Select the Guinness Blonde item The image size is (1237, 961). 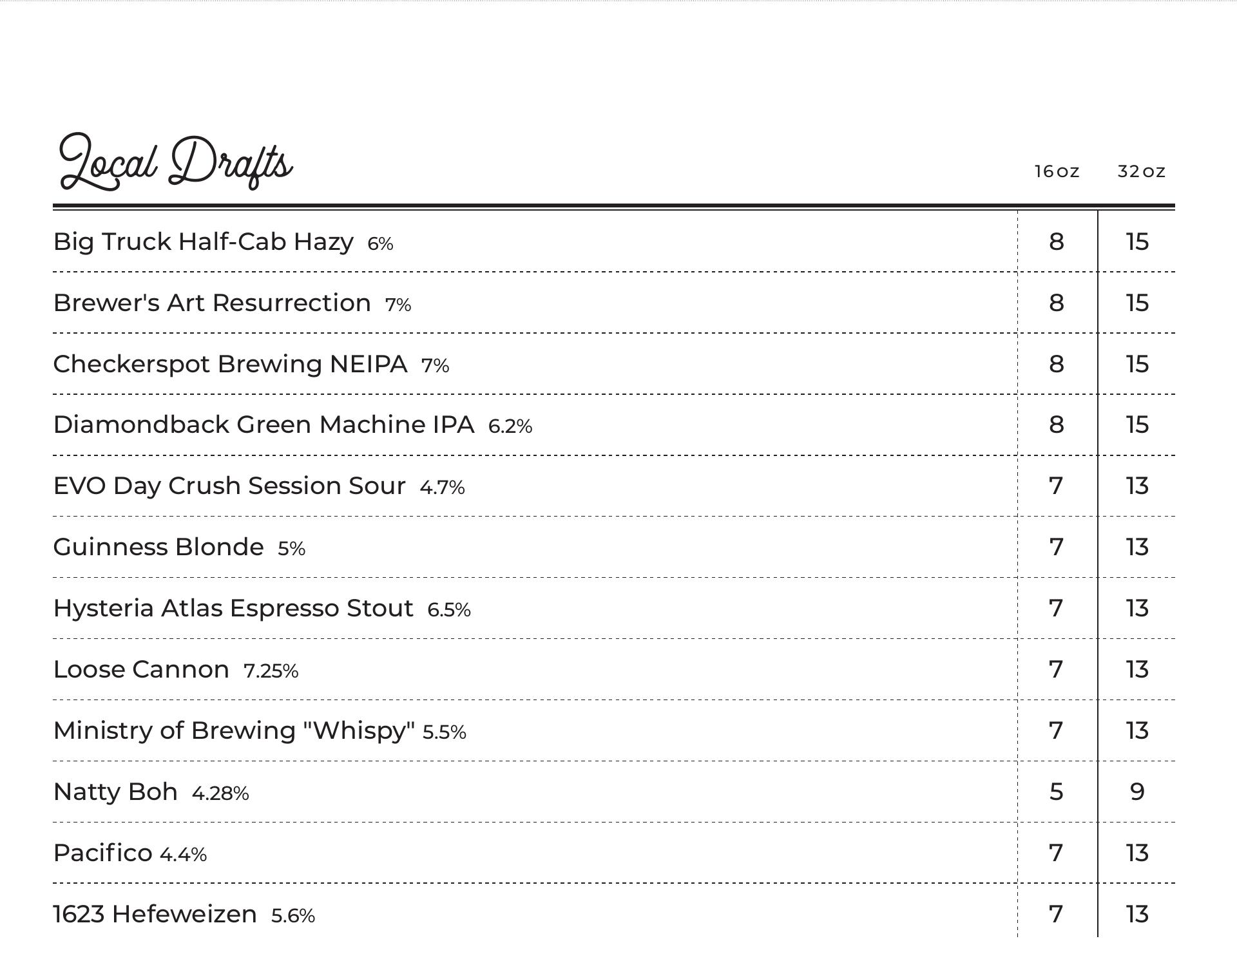[158, 547]
